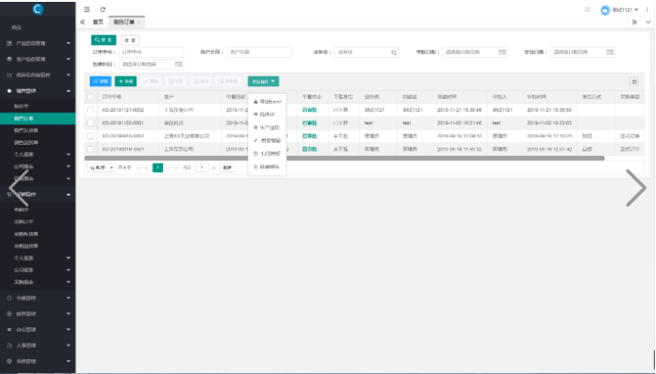Open calendar icon of 单据日期 field

click(502, 52)
